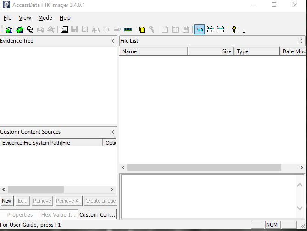Click the Export Logical Image (AD1) icon
The width and height of the screenshot is (307, 231).
pos(85,29)
